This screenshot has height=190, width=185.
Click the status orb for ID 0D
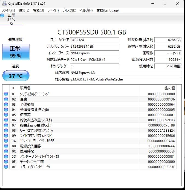pos(6,156)
